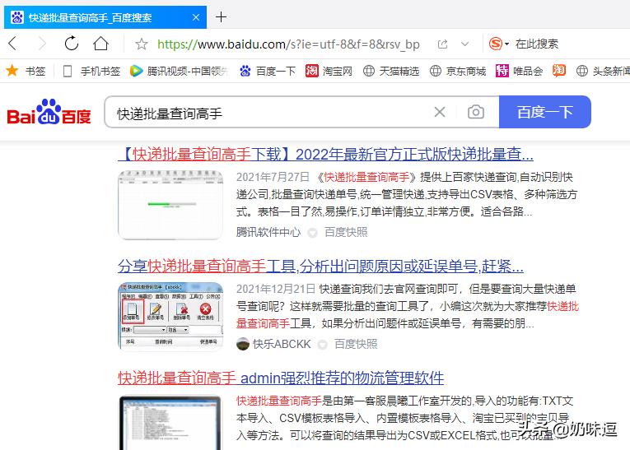Click the address bar URL
The height and width of the screenshot is (450, 630).
(x=288, y=44)
